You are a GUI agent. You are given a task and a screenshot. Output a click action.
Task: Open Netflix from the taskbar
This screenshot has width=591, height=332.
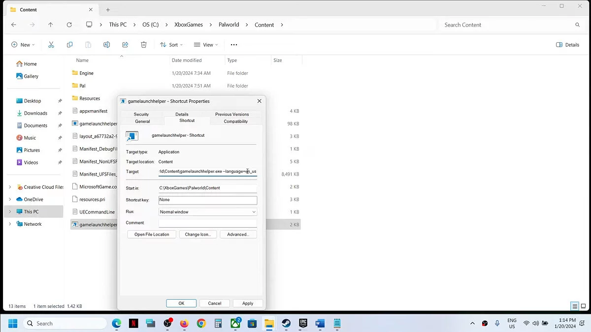point(133,323)
